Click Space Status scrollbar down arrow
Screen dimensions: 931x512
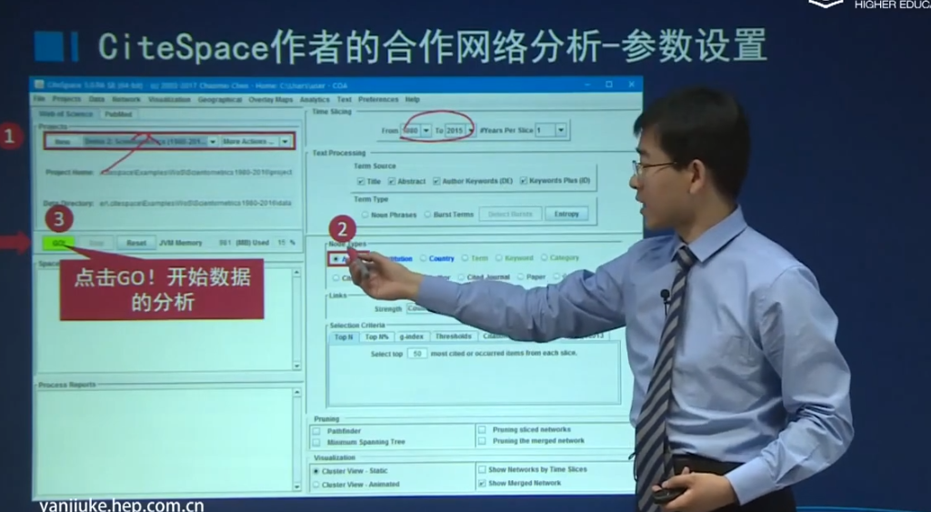297,366
